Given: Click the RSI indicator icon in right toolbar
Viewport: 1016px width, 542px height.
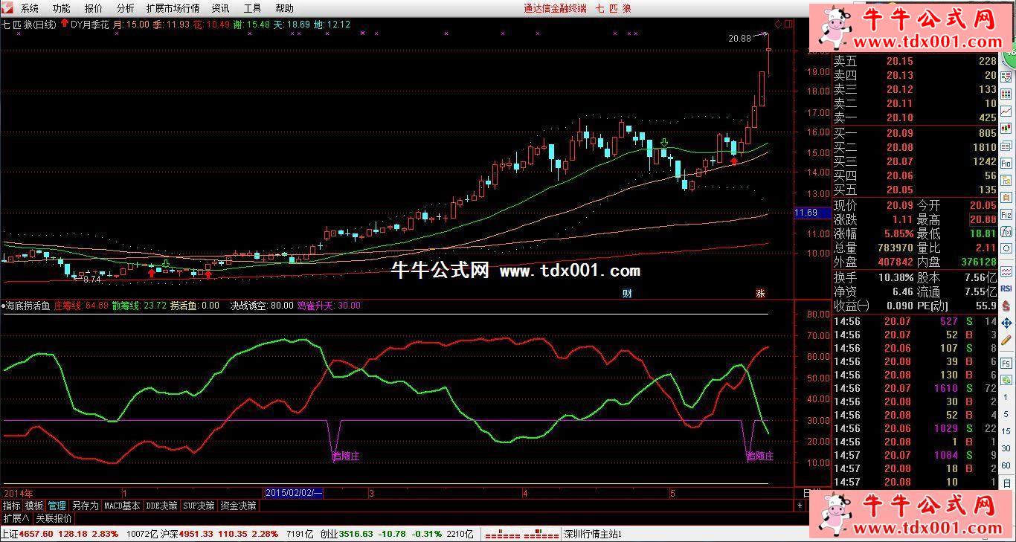Looking at the screenshot, I should [x=1006, y=288].
